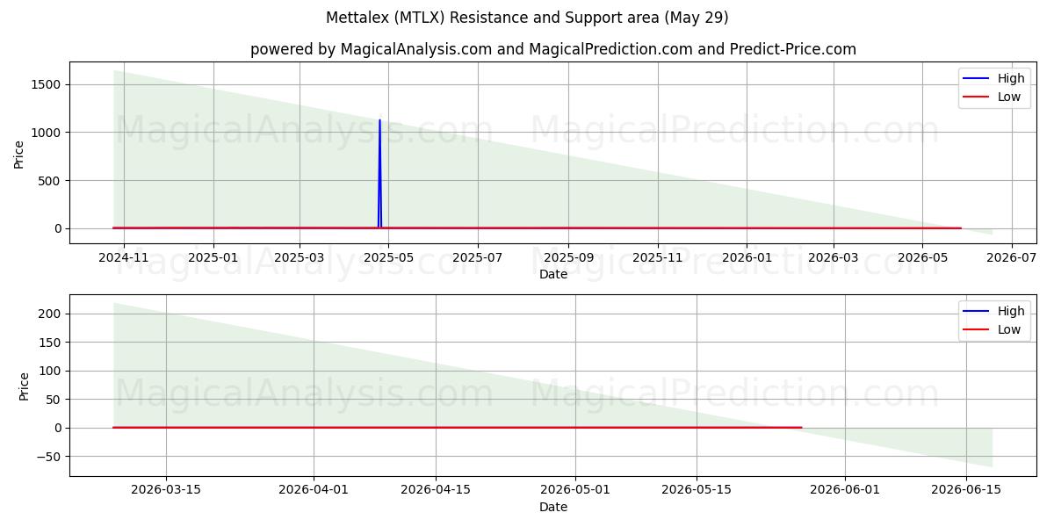
Task: Click the '2026-06-01' x-axis label
Action: click(x=845, y=490)
